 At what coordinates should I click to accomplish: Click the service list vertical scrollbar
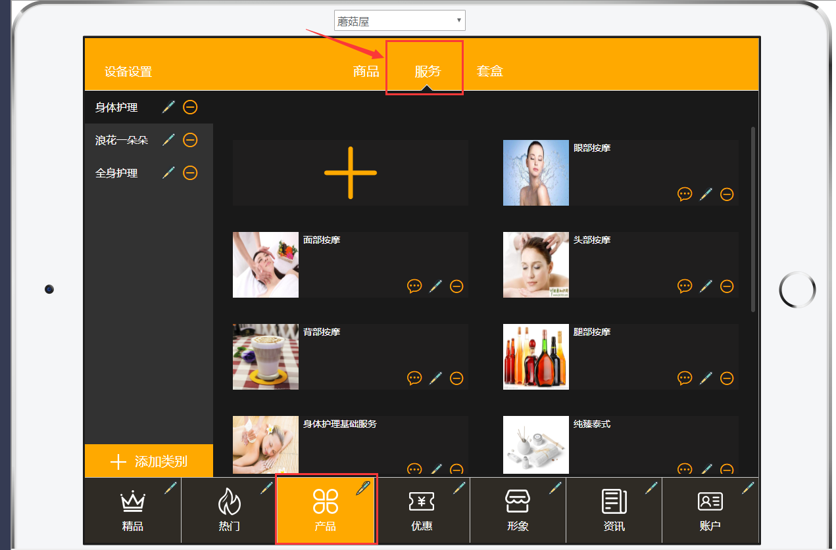tap(753, 219)
